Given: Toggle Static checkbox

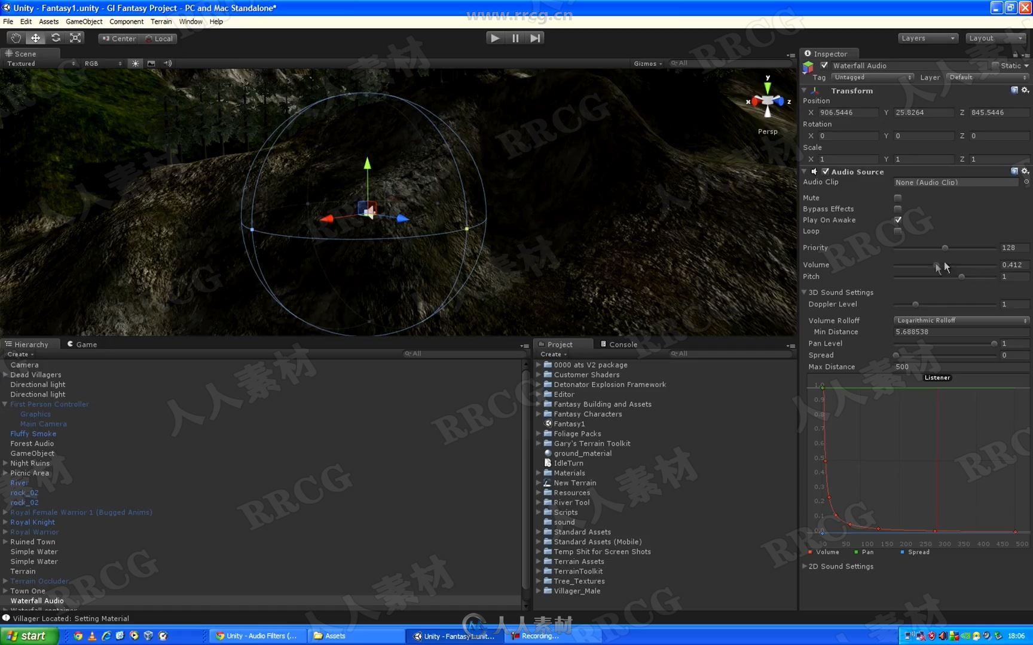Looking at the screenshot, I should (995, 65).
